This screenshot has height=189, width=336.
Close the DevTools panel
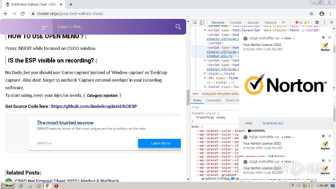332,23
